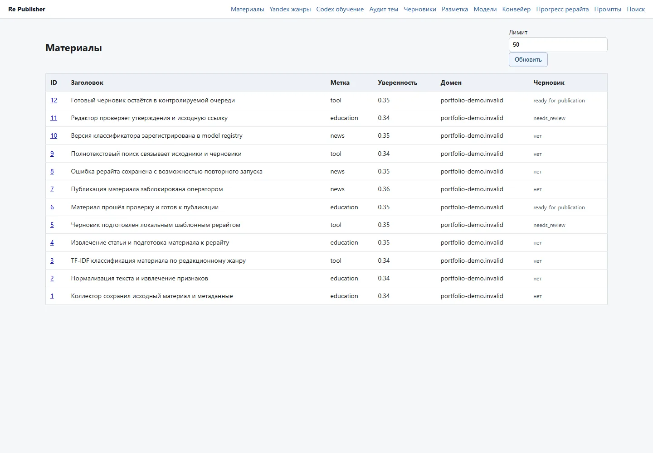653x453 pixels.
Task: Open Конвейер section
Action: pyautogui.click(x=517, y=9)
